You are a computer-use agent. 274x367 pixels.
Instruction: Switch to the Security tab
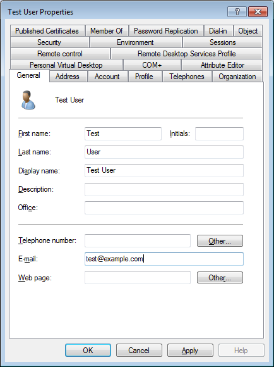pos(49,42)
